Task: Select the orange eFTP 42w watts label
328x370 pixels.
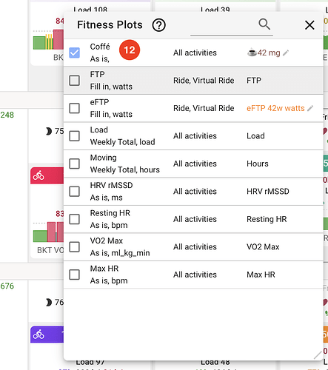Action: 275,108
